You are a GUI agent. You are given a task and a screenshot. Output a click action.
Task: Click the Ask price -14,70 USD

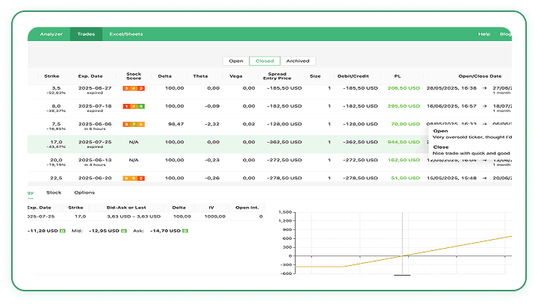click(165, 231)
